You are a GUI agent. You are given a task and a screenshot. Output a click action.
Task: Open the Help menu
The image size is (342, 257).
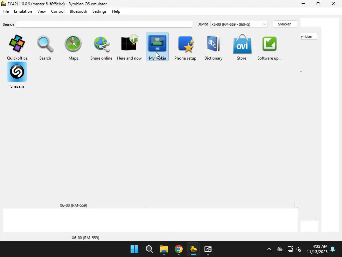pyautogui.click(x=116, y=11)
